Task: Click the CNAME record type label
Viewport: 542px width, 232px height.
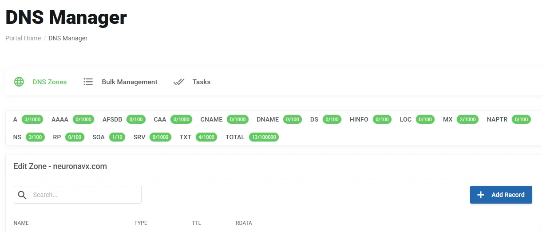Action: (211, 119)
